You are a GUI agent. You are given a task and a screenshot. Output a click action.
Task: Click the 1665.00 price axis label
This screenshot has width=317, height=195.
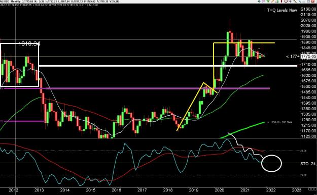click(308, 70)
